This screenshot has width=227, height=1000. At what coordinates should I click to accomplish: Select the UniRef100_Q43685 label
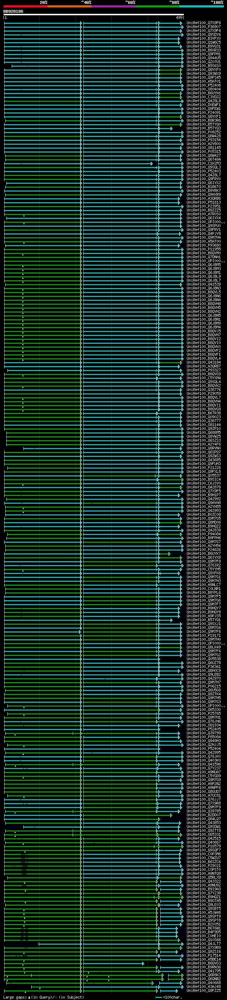(204, 460)
